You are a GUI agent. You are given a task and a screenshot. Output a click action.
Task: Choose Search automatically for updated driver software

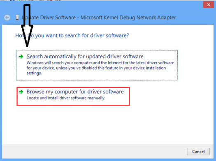pos(97,65)
